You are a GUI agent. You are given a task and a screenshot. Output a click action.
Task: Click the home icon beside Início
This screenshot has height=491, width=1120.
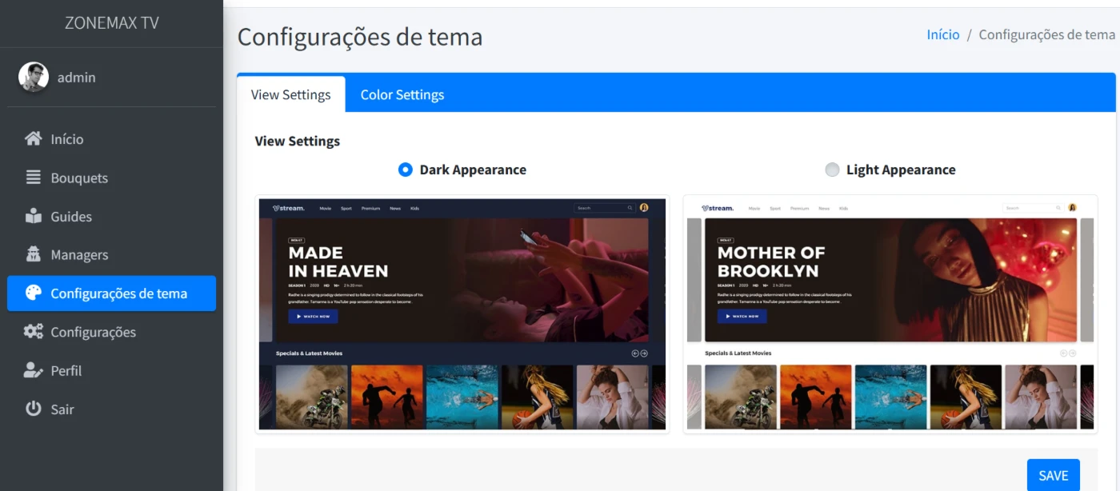(x=33, y=139)
